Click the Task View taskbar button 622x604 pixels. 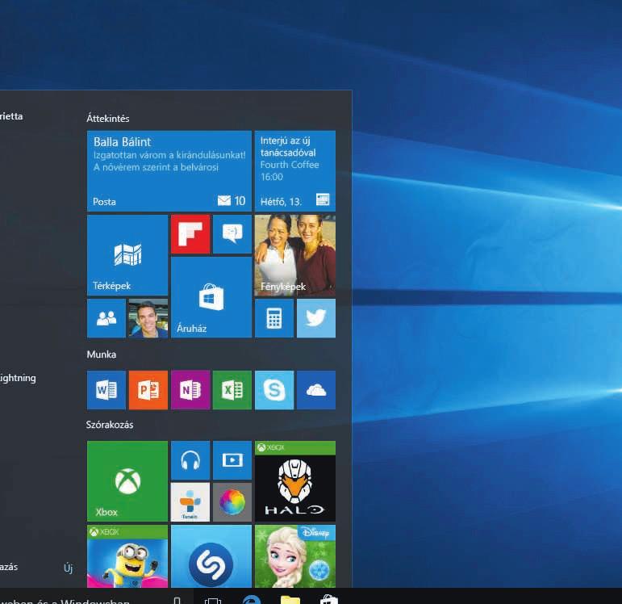coord(213,600)
